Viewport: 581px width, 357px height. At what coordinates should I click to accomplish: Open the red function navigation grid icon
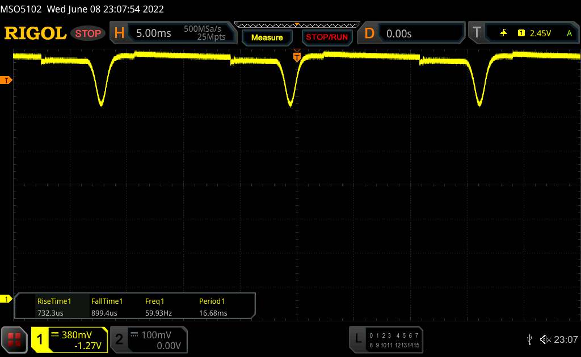15,339
